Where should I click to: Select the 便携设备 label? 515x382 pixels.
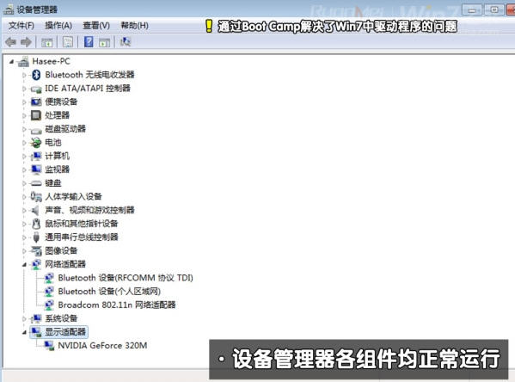61,102
